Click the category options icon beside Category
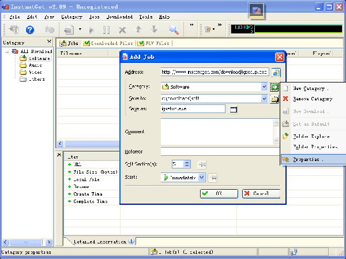This screenshot has height=259, width=346. [275, 87]
